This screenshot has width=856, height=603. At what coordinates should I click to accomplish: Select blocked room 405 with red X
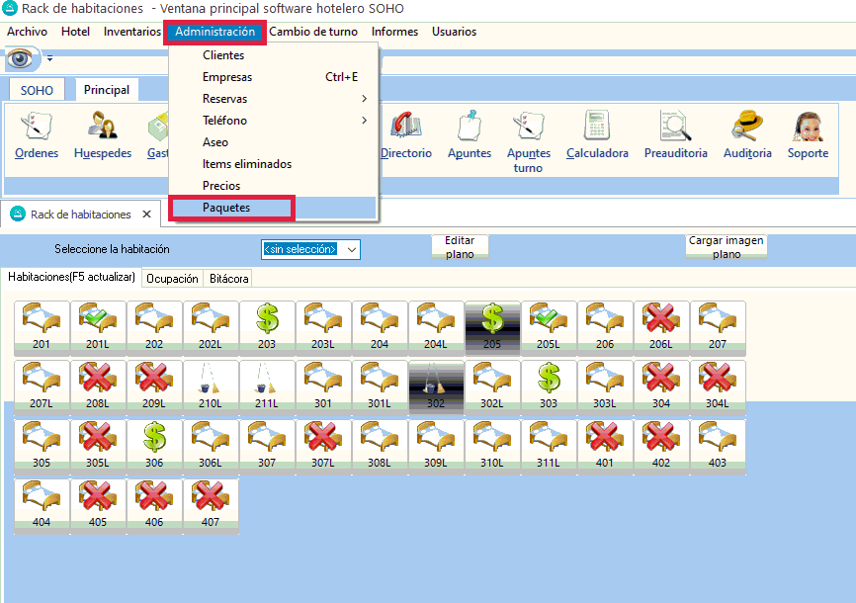coord(98,504)
